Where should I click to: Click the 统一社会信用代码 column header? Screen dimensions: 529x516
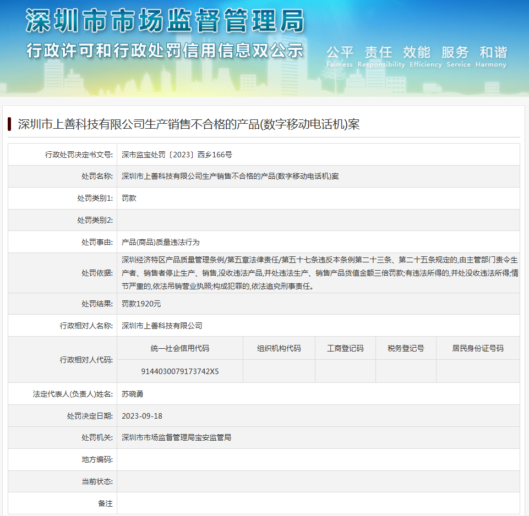pos(180,348)
